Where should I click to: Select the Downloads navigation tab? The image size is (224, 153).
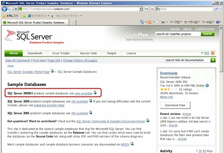click(x=35, y=53)
